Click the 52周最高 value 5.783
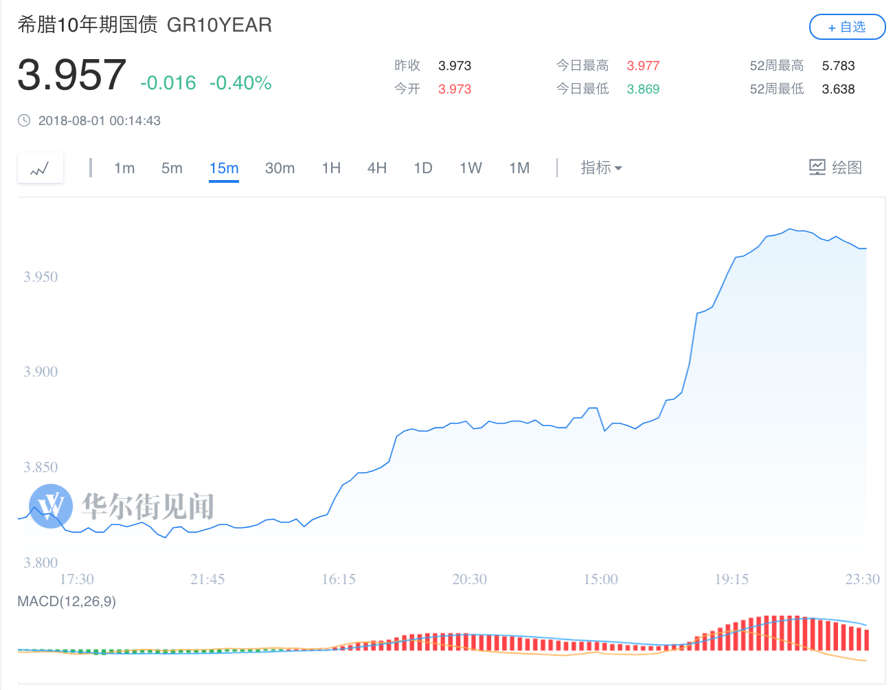This screenshot has width=893, height=690. [838, 66]
